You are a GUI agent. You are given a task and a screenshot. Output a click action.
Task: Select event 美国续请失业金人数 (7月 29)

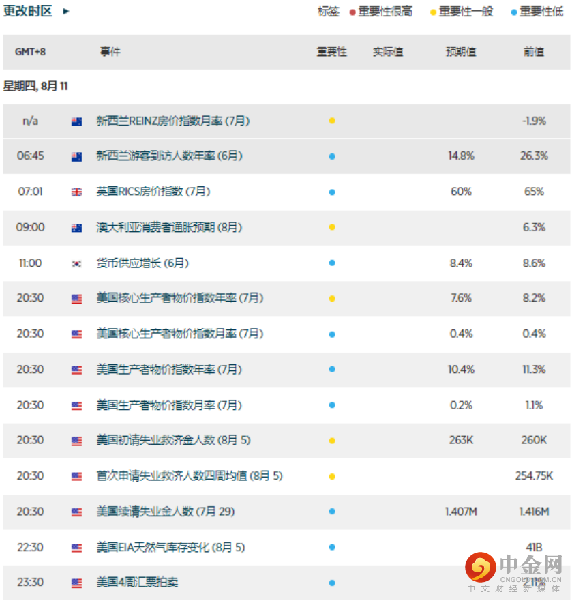point(166,512)
